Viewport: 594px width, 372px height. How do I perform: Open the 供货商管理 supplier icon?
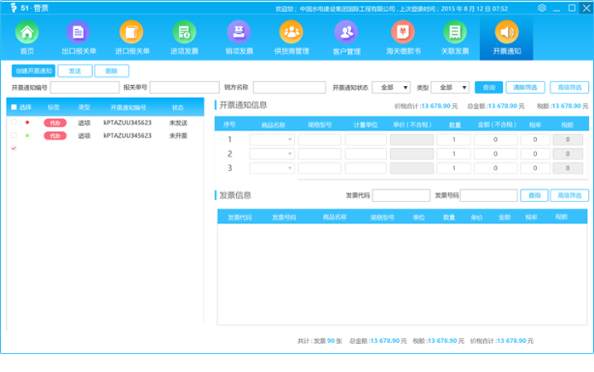tap(291, 37)
